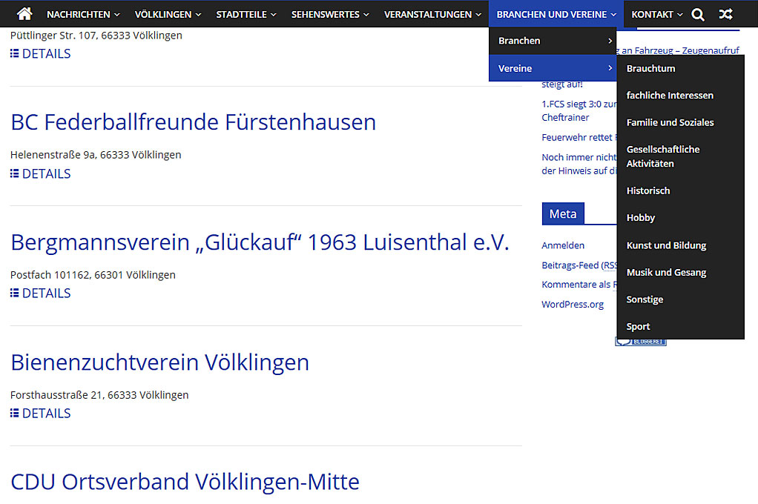Select Kunst und Bildung entry

pyautogui.click(x=666, y=245)
